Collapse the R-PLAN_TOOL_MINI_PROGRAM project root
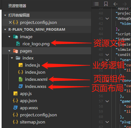Viewport: 131px width, 128px height. tap(5, 29)
